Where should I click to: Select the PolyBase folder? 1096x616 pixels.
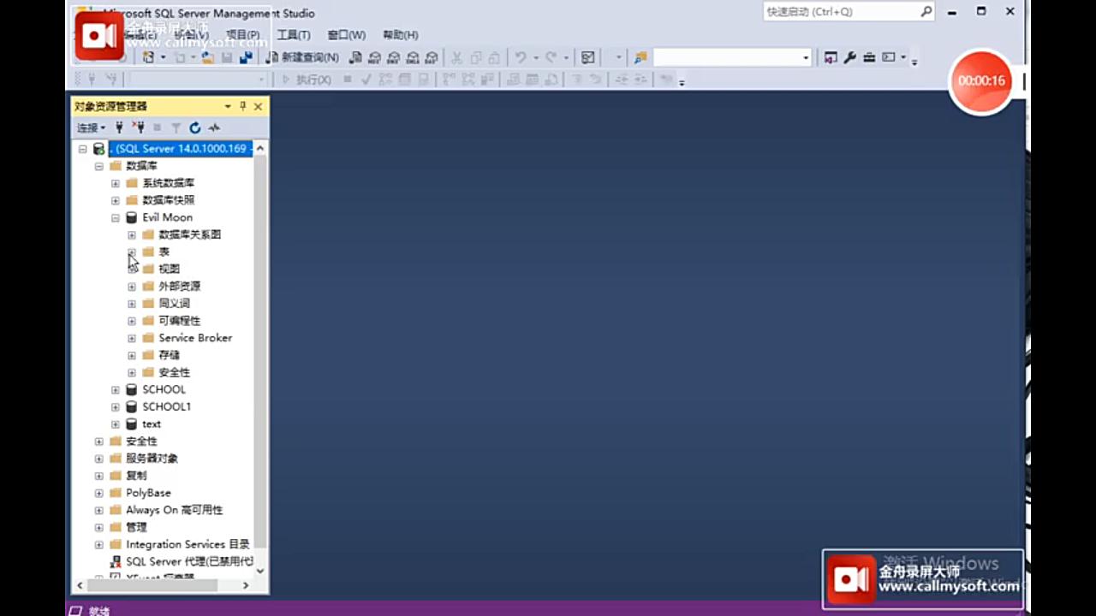[148, 493]
